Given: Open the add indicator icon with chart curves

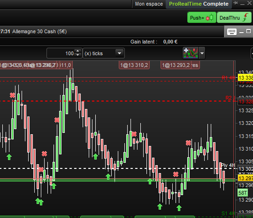Looking at the screenshot, I should (191, 53).
